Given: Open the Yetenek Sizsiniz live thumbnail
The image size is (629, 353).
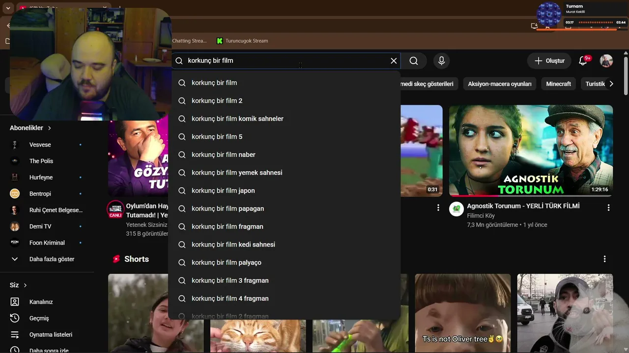Looking at the screenshot, I should point(138,158).
